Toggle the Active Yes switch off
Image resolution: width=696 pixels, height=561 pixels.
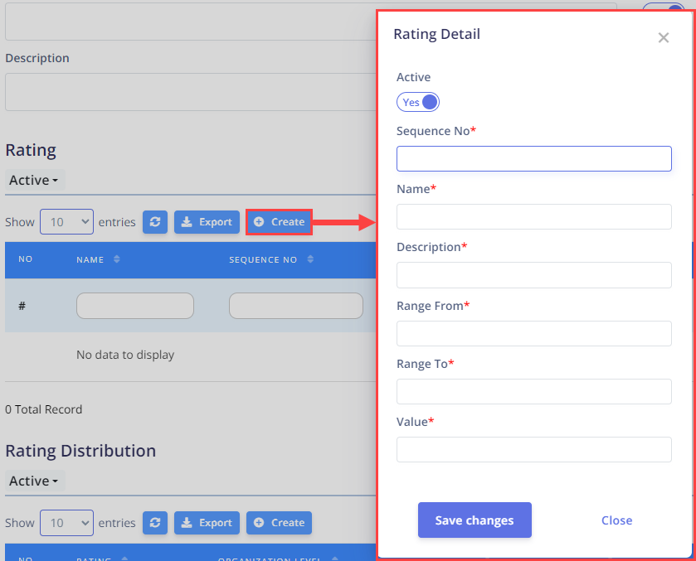pyautogui.click(x=418, y=102)
